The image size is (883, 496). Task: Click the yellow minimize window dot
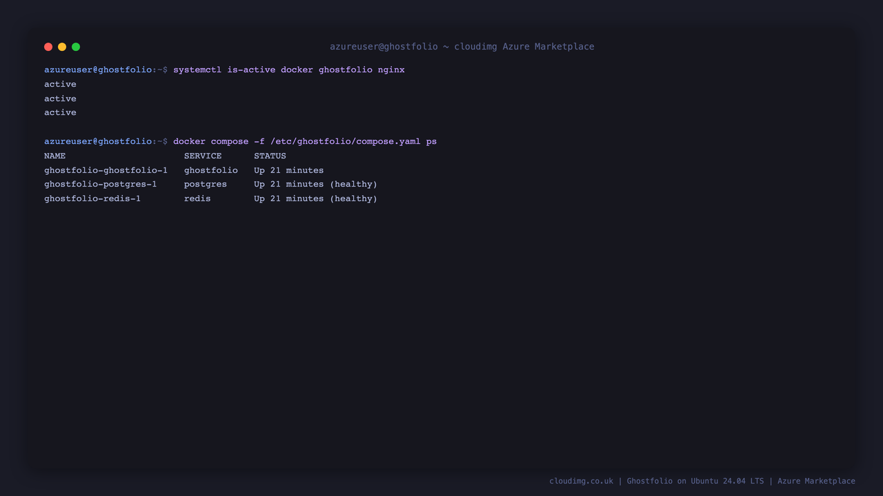62,47
